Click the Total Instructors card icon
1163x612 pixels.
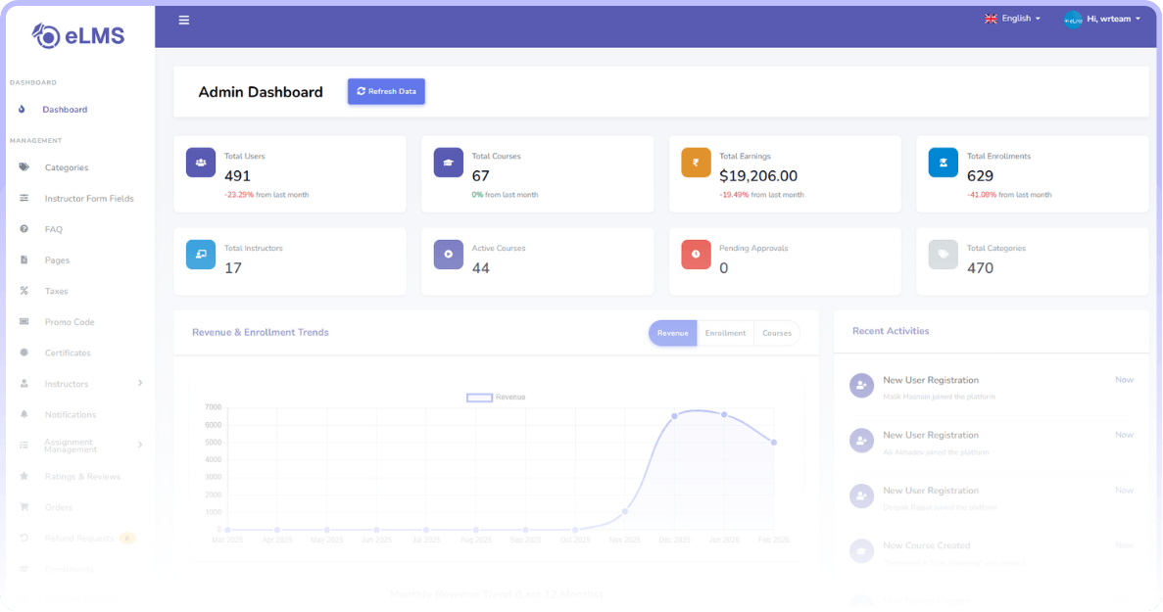pyautogui.click(x=201, y=255)
